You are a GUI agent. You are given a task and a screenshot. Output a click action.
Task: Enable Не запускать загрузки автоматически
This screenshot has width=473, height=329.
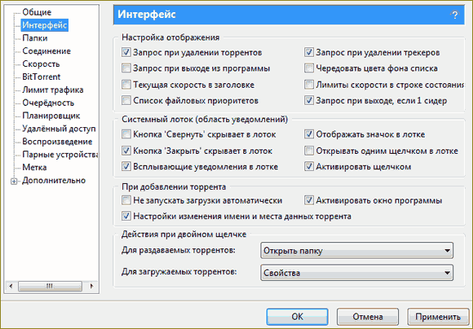[126, 200]
